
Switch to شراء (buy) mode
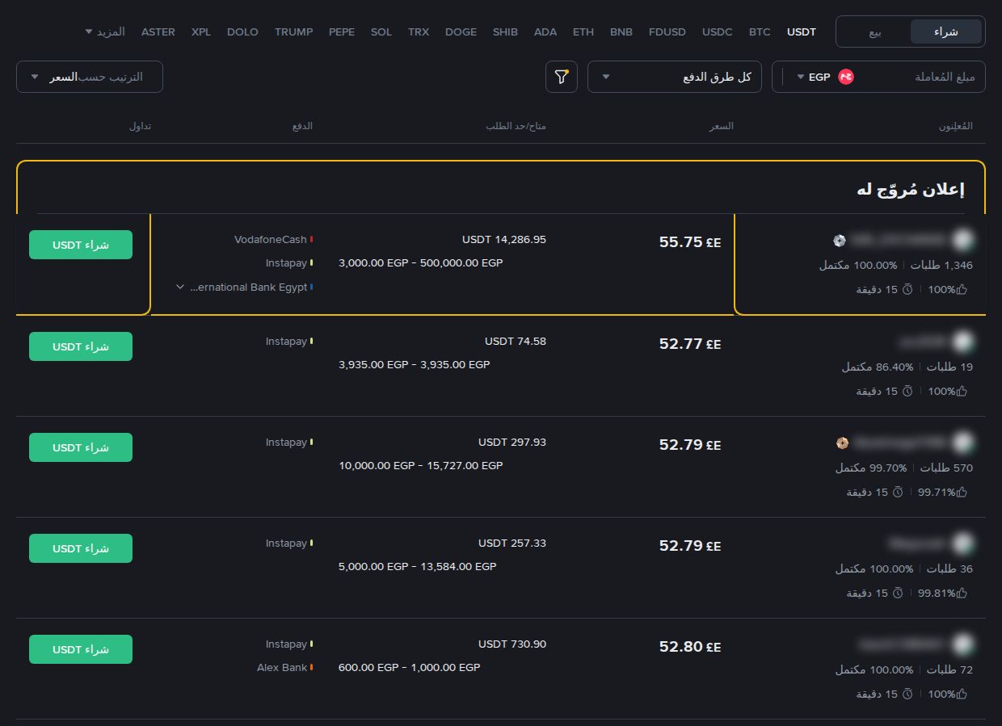pyautogui.click(x=946, y=31)
